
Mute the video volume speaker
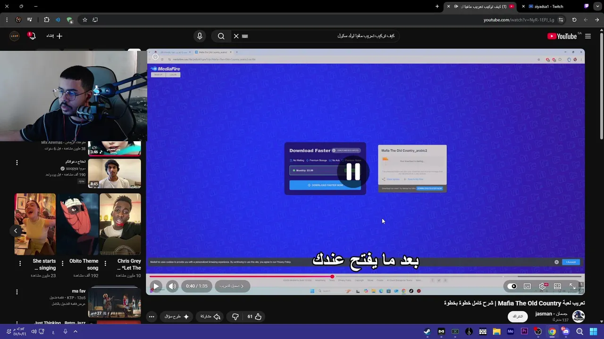pyautogui.click(x=172, y=286)
